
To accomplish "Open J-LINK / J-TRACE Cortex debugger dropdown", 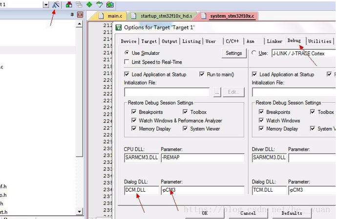I will click(x=303, y=53).
